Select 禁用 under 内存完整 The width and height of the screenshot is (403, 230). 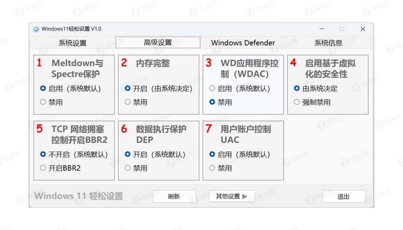pos(128,102)
